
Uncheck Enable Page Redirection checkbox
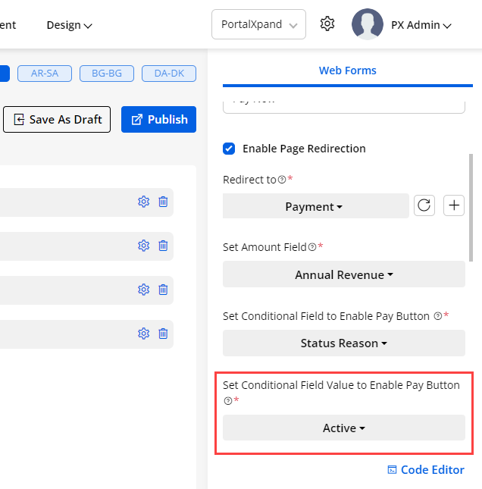click(x=229, y=149)
